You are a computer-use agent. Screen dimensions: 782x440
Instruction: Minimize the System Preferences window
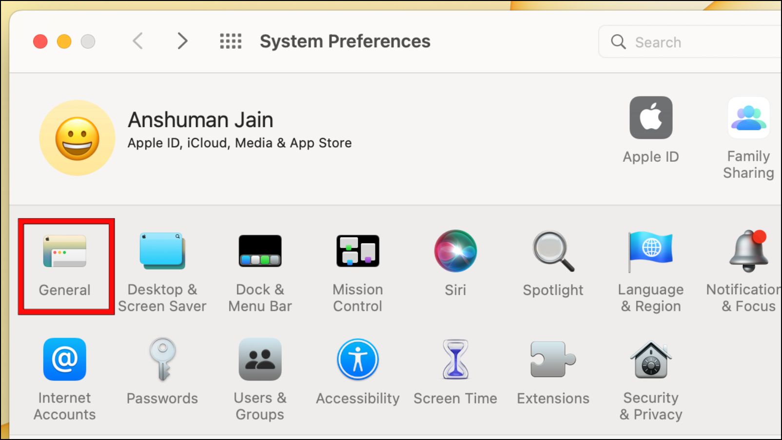point(64,41)
